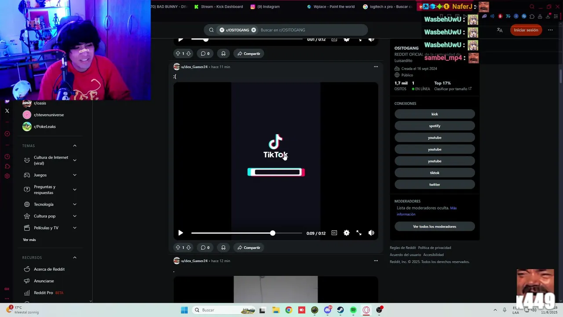This screenshot has height=317, width=563.
Task: Open options menu of the 11 min post
Action: click(376, 67)
